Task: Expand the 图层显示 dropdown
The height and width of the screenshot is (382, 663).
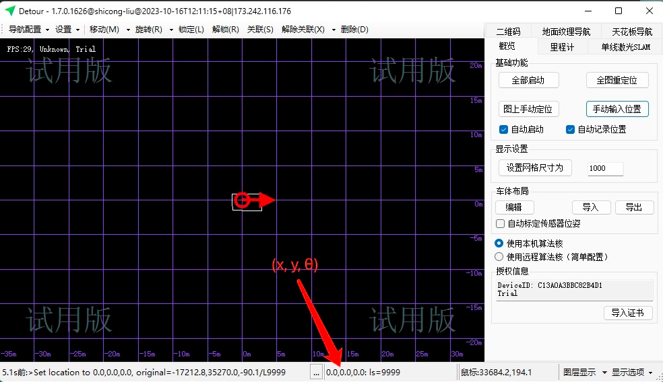Action: tap(584, 372)
